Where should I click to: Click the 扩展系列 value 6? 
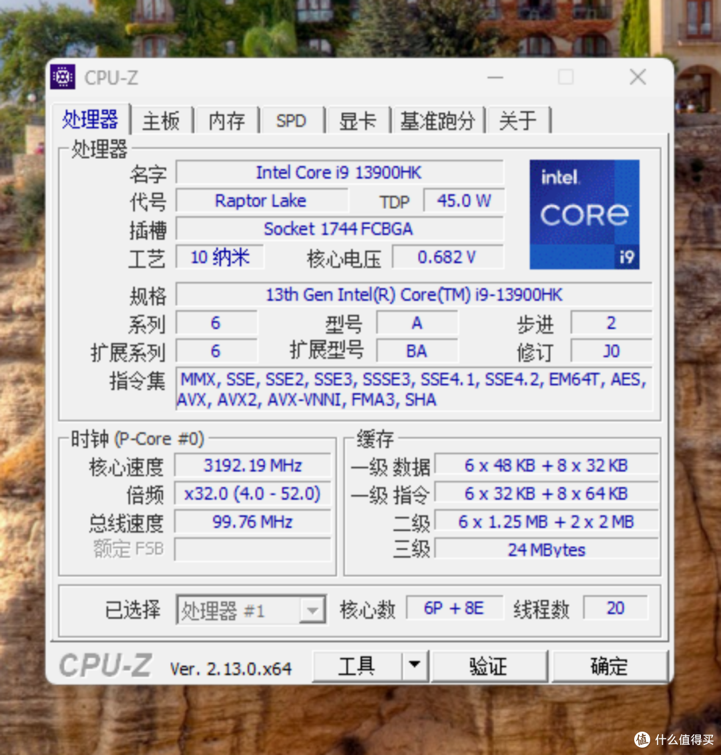point(216,351)
